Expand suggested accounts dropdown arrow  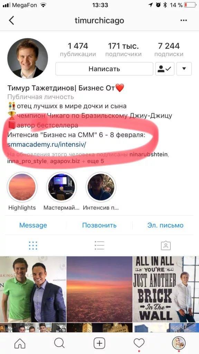184,69
